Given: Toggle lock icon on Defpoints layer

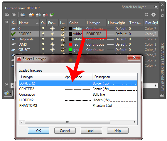Looking at the screenshot, I should pos(63,39).
